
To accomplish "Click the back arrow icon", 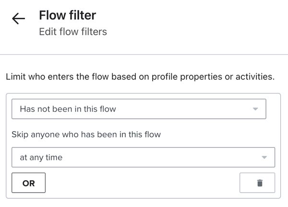I will (18, 19).
